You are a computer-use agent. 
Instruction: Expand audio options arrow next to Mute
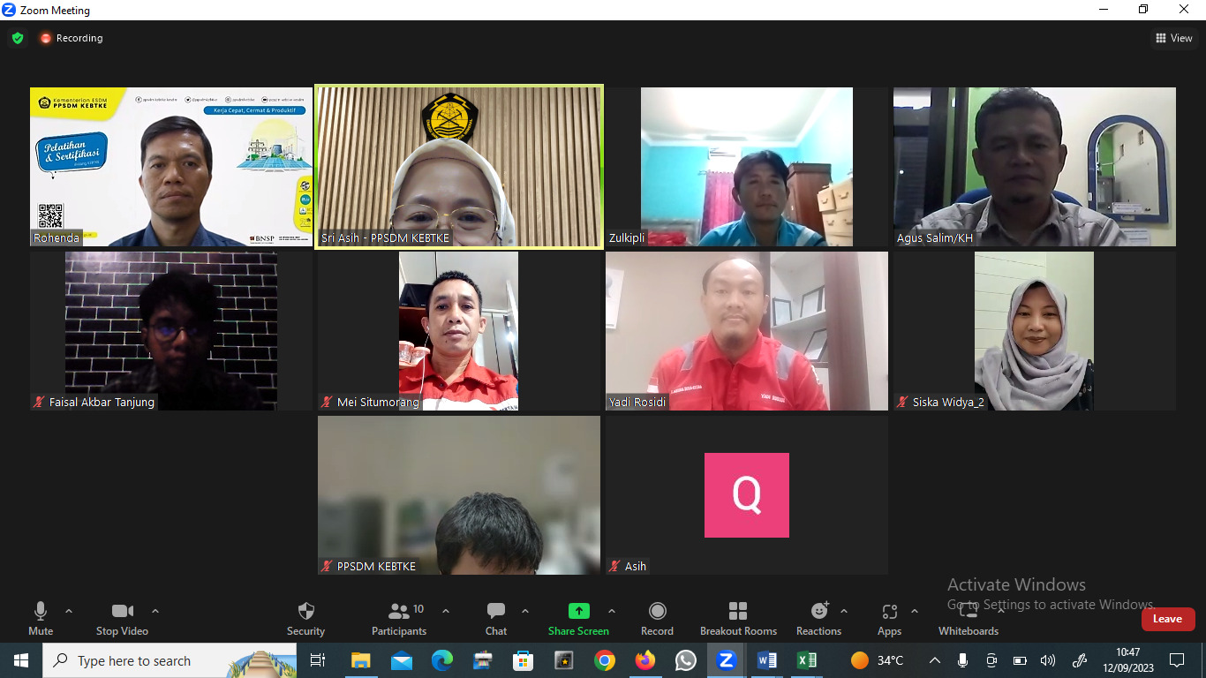pos(69,611)
